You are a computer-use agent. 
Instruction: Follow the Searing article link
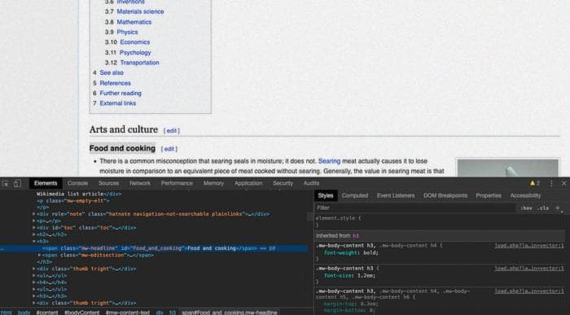pyautogui.click(x=329, y=161)
